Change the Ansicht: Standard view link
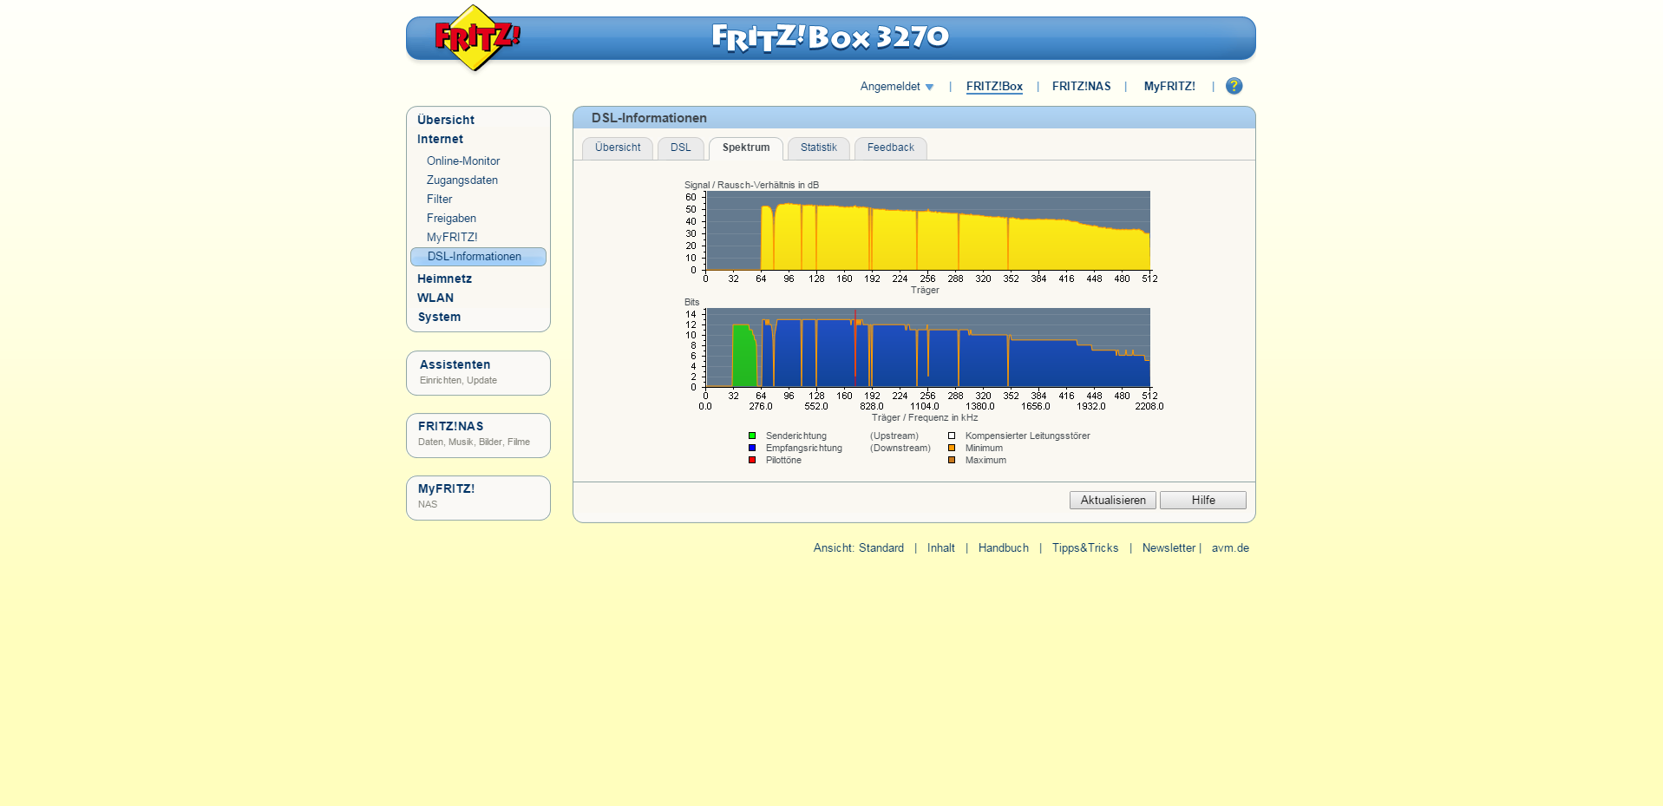 (x=859, y=548)
